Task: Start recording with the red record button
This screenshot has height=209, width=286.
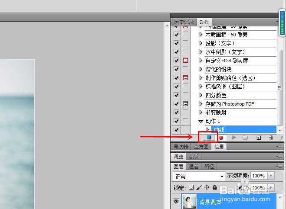Action: pos(221,138)
